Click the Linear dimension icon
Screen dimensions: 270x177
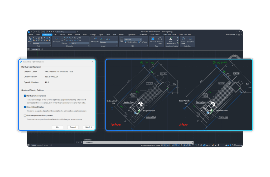pos(62,43)
